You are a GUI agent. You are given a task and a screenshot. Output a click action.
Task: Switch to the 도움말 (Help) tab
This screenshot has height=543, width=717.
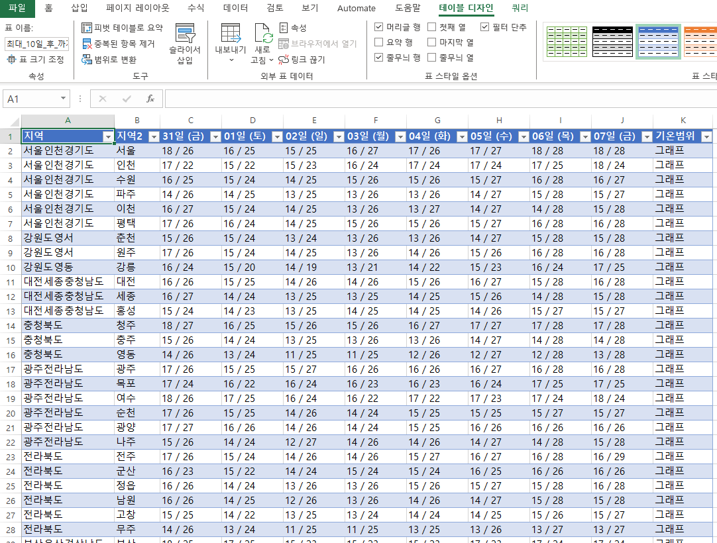click(x=408, y=8)
